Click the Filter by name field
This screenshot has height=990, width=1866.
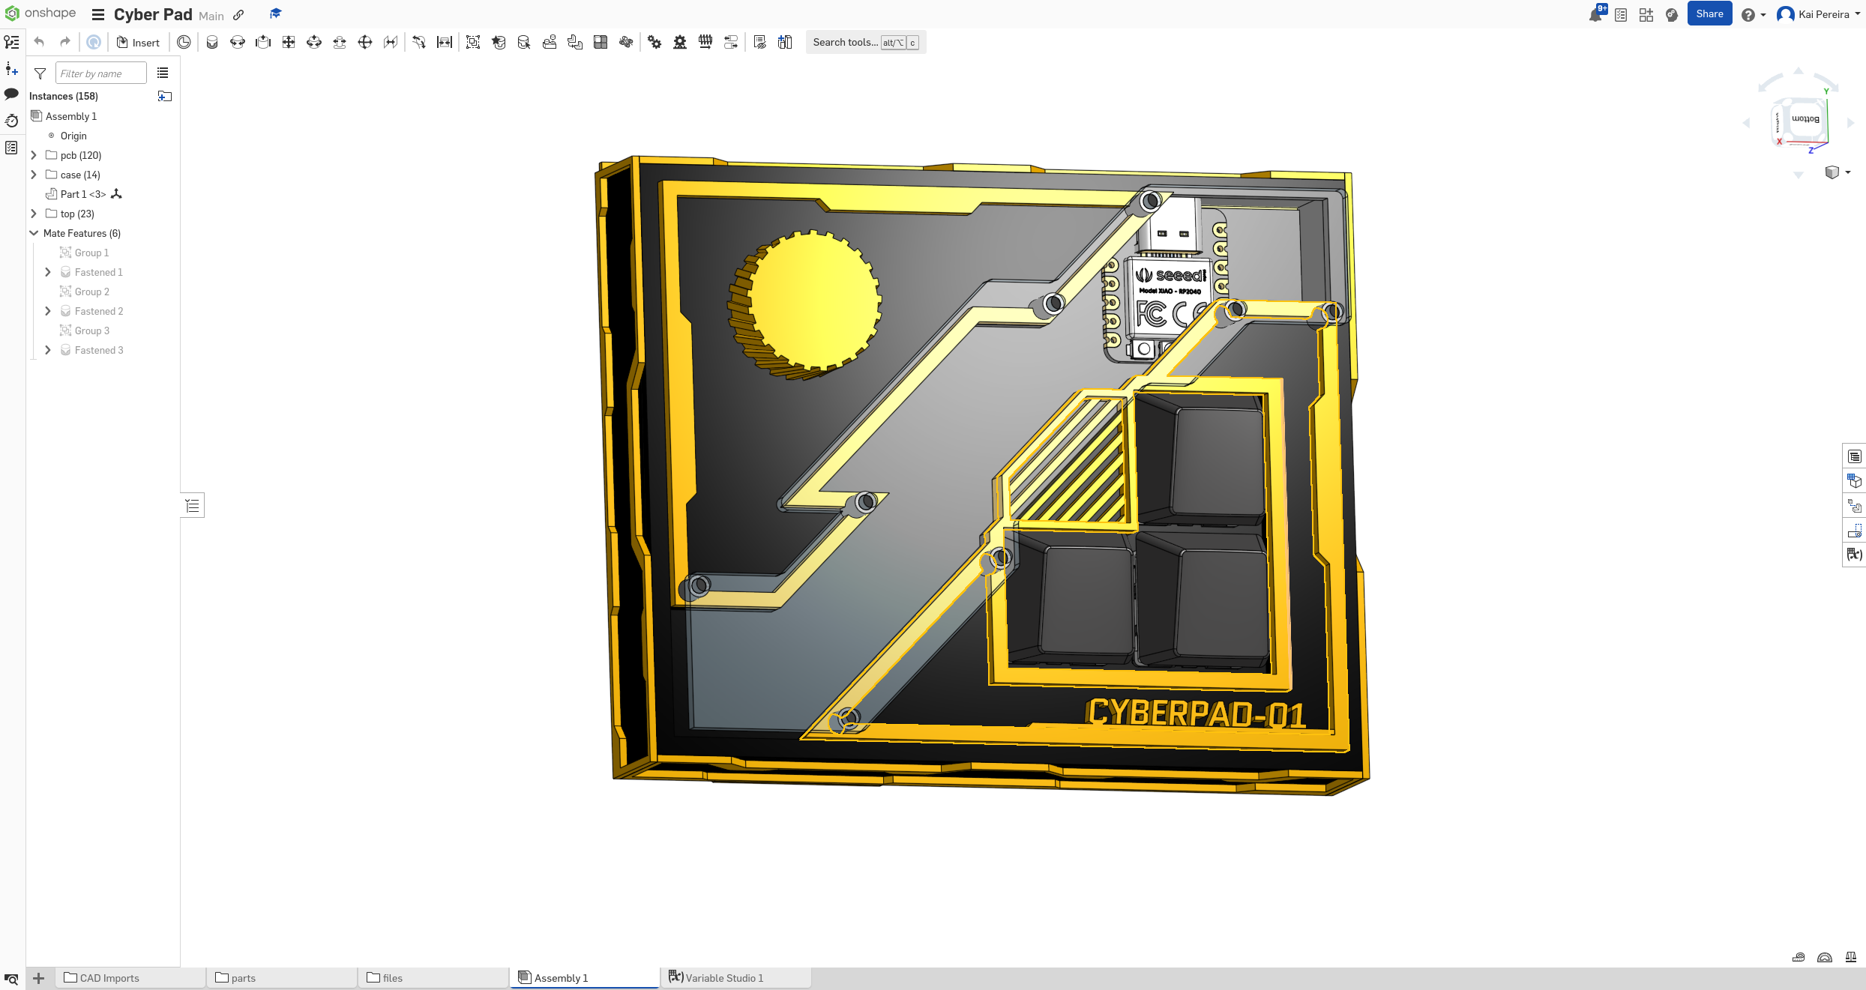[100, 73]
